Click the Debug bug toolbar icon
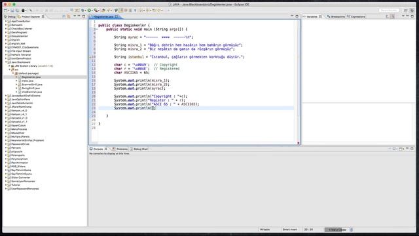 [82, 10]
